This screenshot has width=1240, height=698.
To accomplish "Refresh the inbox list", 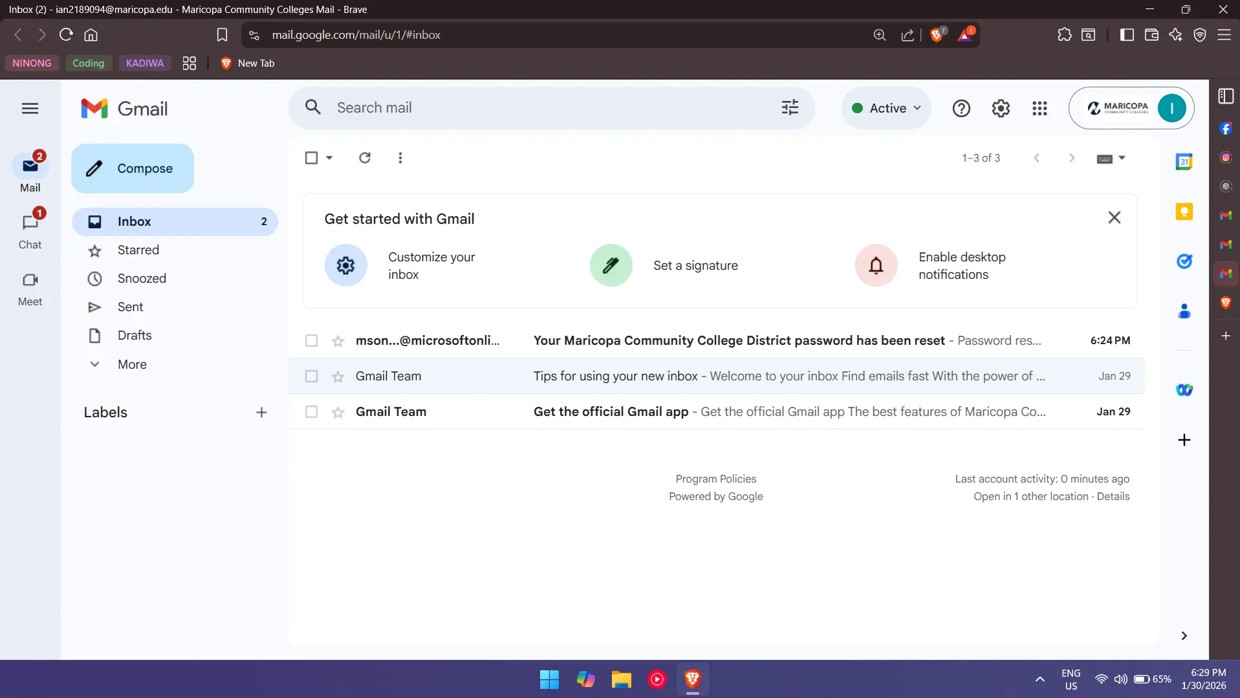I will pos(365,158).
